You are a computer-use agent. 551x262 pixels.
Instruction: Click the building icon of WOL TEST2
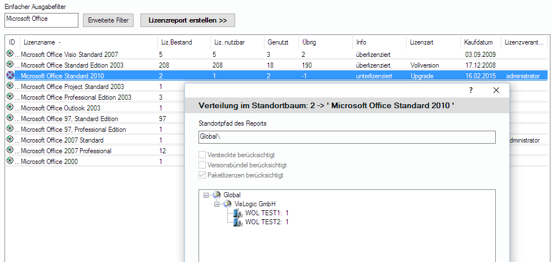tap(238, 222)
